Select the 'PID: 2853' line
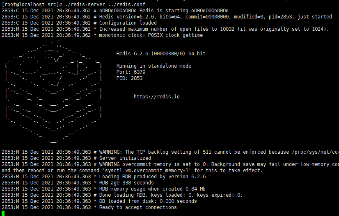339x216 pixels. point(129,78)
